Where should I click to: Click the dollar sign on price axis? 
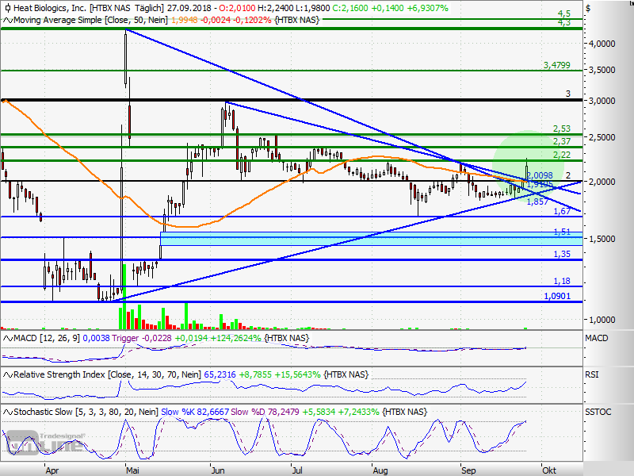tap(588, 9)
